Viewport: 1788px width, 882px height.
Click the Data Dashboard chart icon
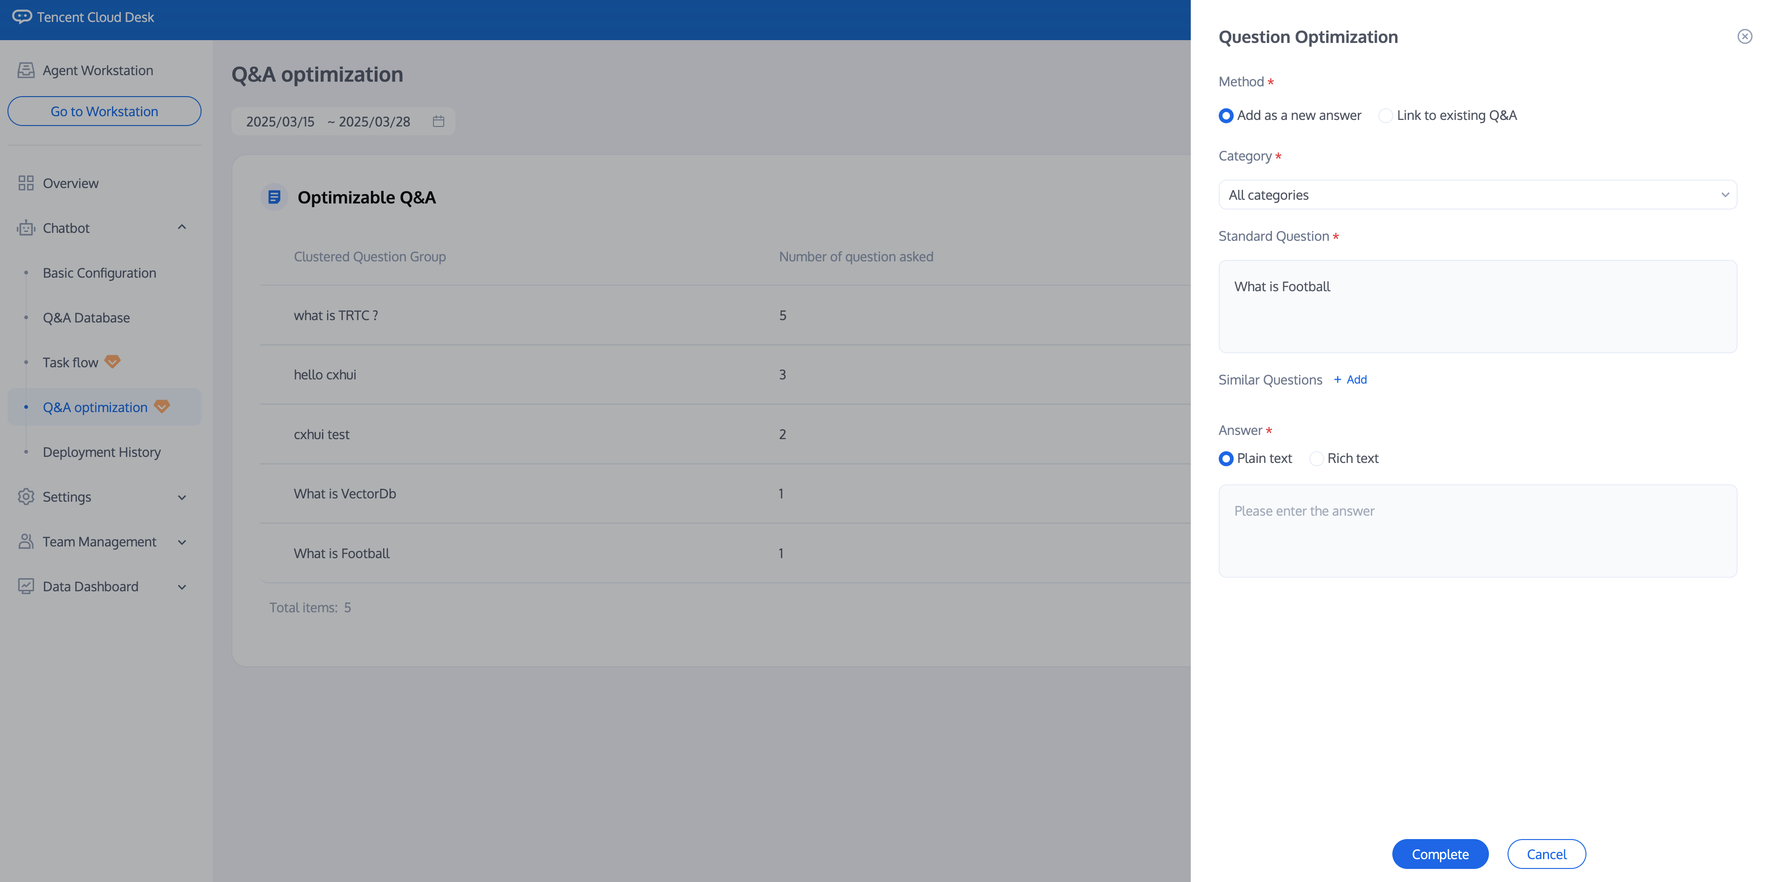pos(26,587)
